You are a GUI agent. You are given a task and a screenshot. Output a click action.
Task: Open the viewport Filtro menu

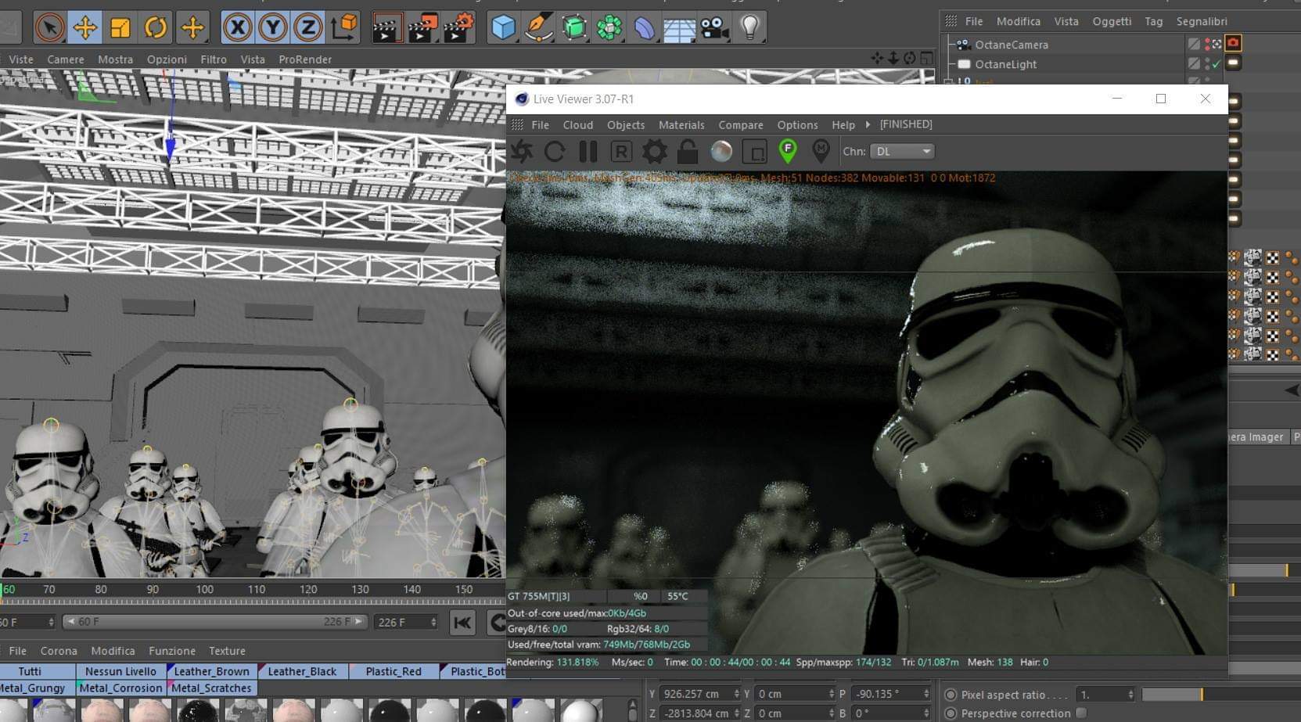pyautogui.click(x=214, y=59)
